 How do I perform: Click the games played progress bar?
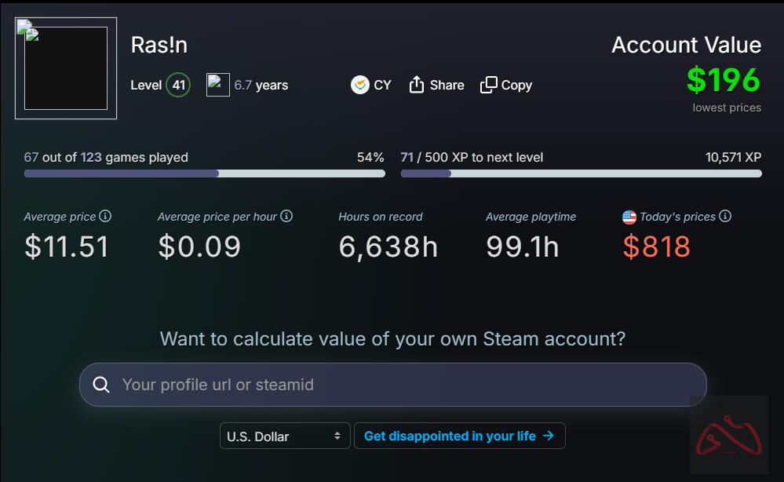coord(204,173)
